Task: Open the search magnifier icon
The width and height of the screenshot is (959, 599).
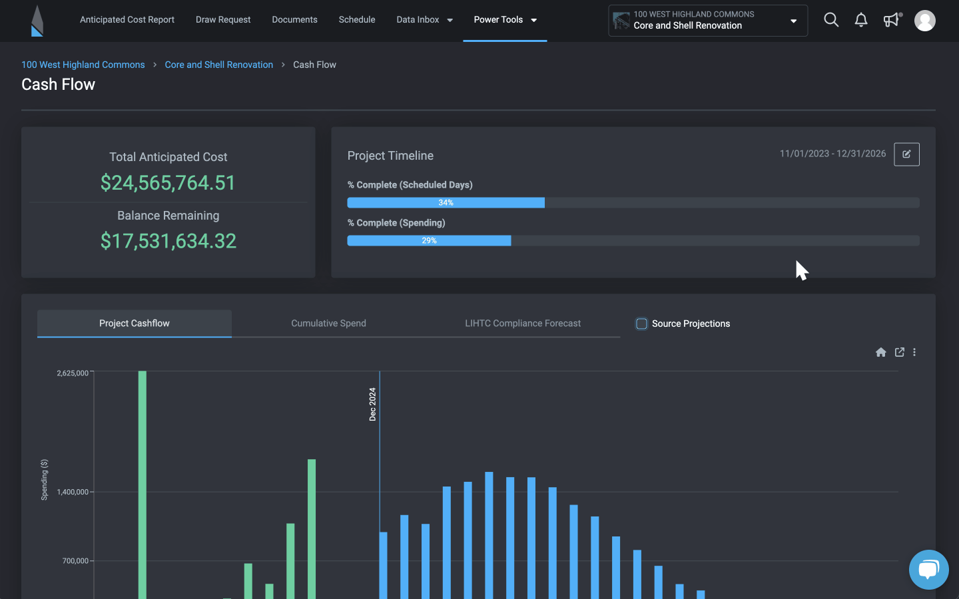Action: point(830,20)
